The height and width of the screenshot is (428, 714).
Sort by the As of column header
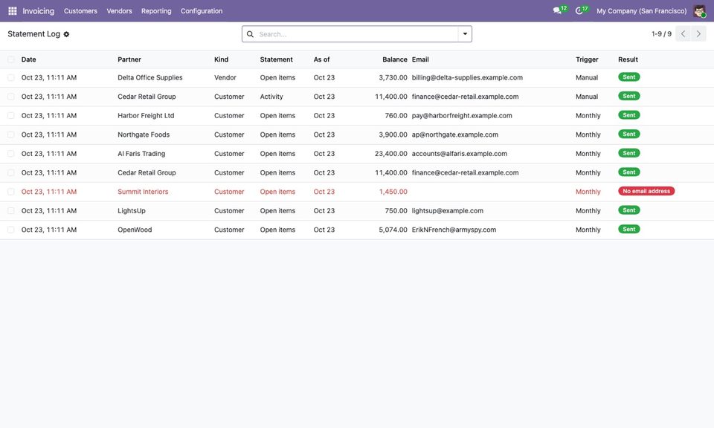click(x=321, y=59)
